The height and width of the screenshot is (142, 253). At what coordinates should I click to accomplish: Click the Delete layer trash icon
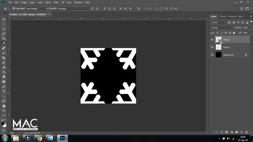click(x=247, y=132)
